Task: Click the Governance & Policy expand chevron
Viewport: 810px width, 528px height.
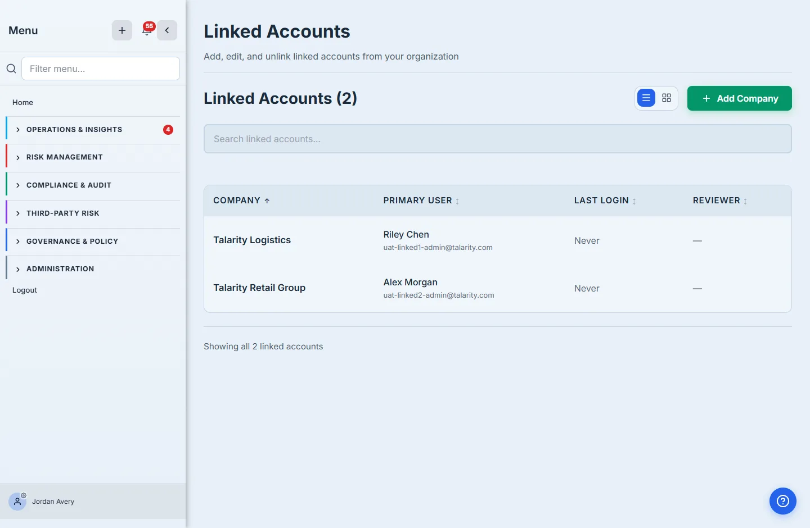Action: 18,242
